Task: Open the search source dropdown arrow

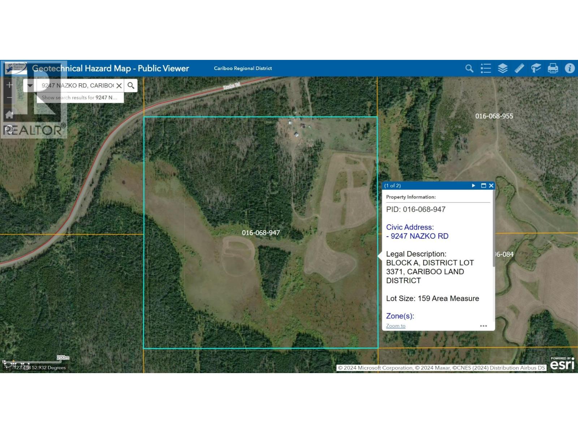Action: point(29,86)
